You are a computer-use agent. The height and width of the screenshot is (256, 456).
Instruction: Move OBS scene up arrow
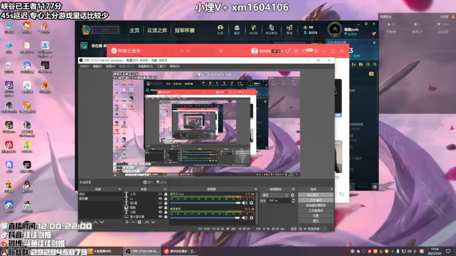[x=95, y=222]
